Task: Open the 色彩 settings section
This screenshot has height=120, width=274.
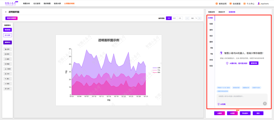Action: [211, 36]
